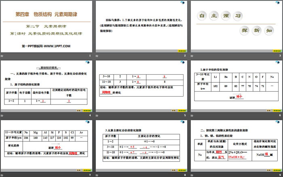
Task: Select slide 7 thumbnail with Na Mg Al table
Action: [x=46, y=146]
